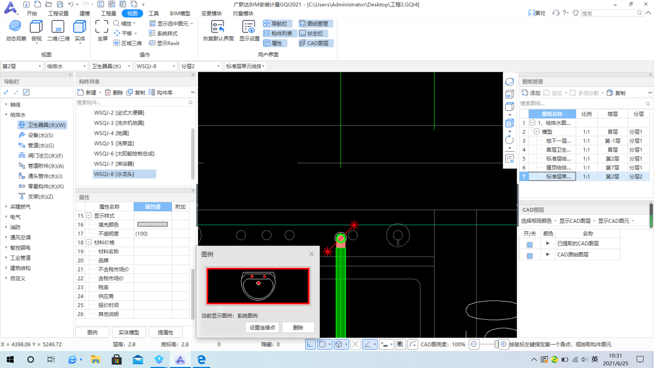
Task: Click edit pencil icon in 导航栏
Action: click(x=26, y=92)
